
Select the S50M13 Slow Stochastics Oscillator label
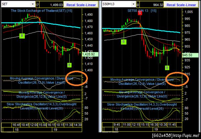point(142,106)
